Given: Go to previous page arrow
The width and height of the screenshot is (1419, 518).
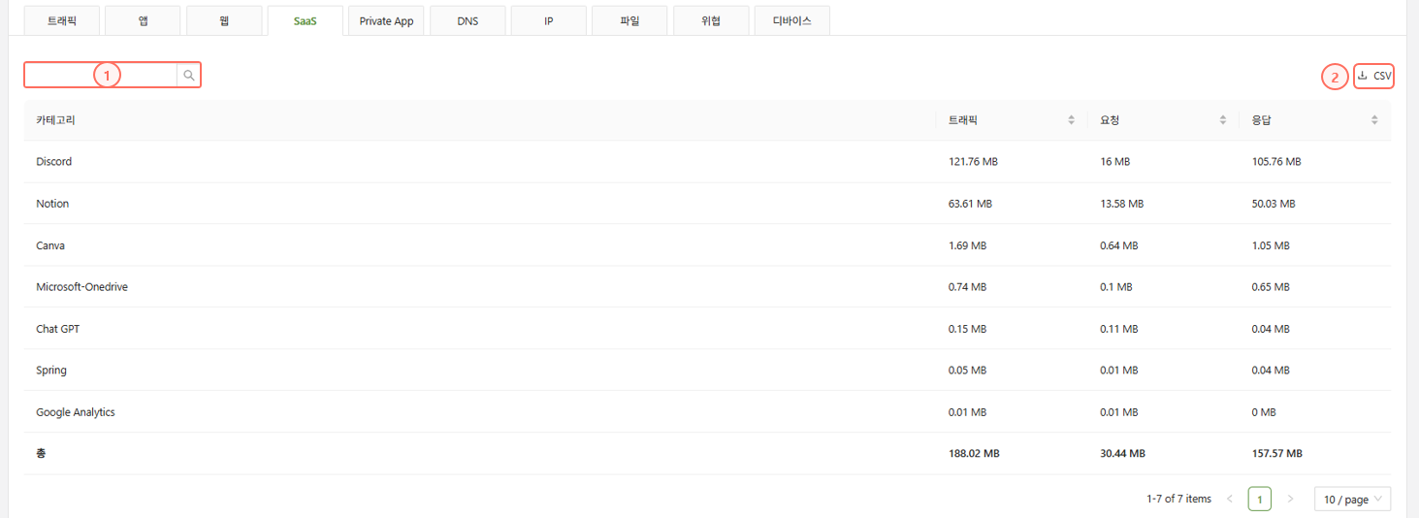Looking at the screenshot, I should [1230, 500].
